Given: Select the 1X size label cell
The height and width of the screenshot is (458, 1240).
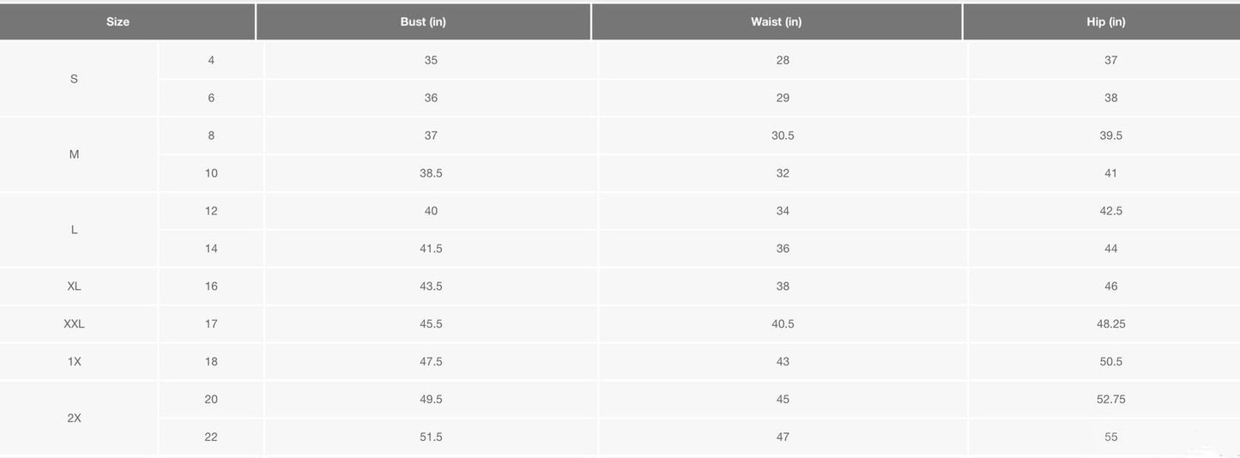Looking at the screenshot, I should pyautogui.click(x=74, y=362).
